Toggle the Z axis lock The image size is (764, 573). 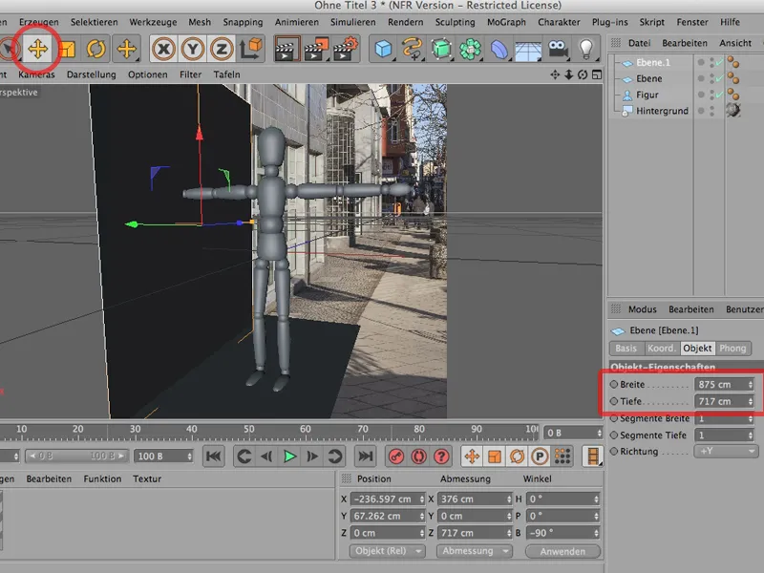[222, 49]
